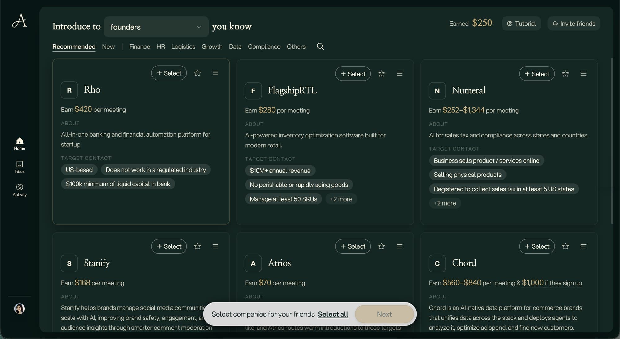Click the Chord letter logo
620x339 pixels.
coord(437,263)
